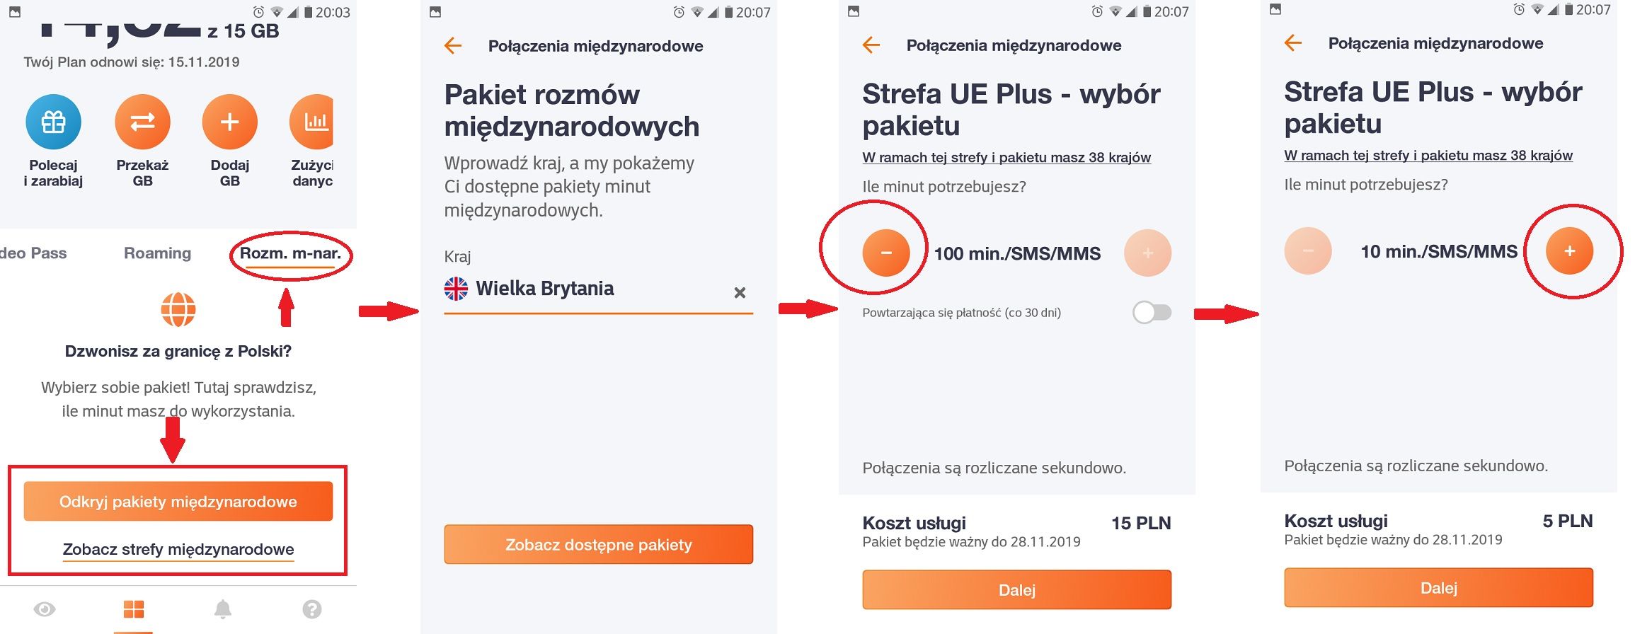Open Zobacz strefy międzynarodowe link
This screenshot has width=1635, height=634.
(178, 548)
